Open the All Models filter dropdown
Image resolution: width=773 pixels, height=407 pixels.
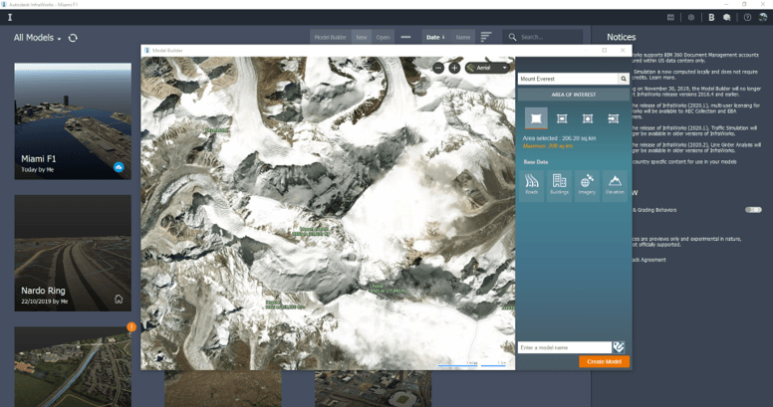(x=38, y=38)
